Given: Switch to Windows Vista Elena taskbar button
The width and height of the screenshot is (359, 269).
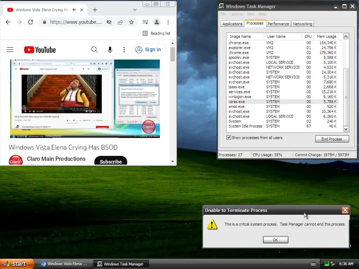Looking at the screenshot, I should point(65,264).
